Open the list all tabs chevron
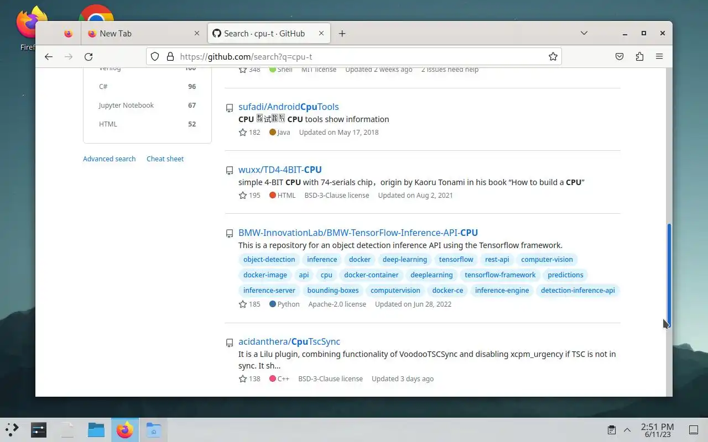This screenshot has height=442, width=708. 584,33
